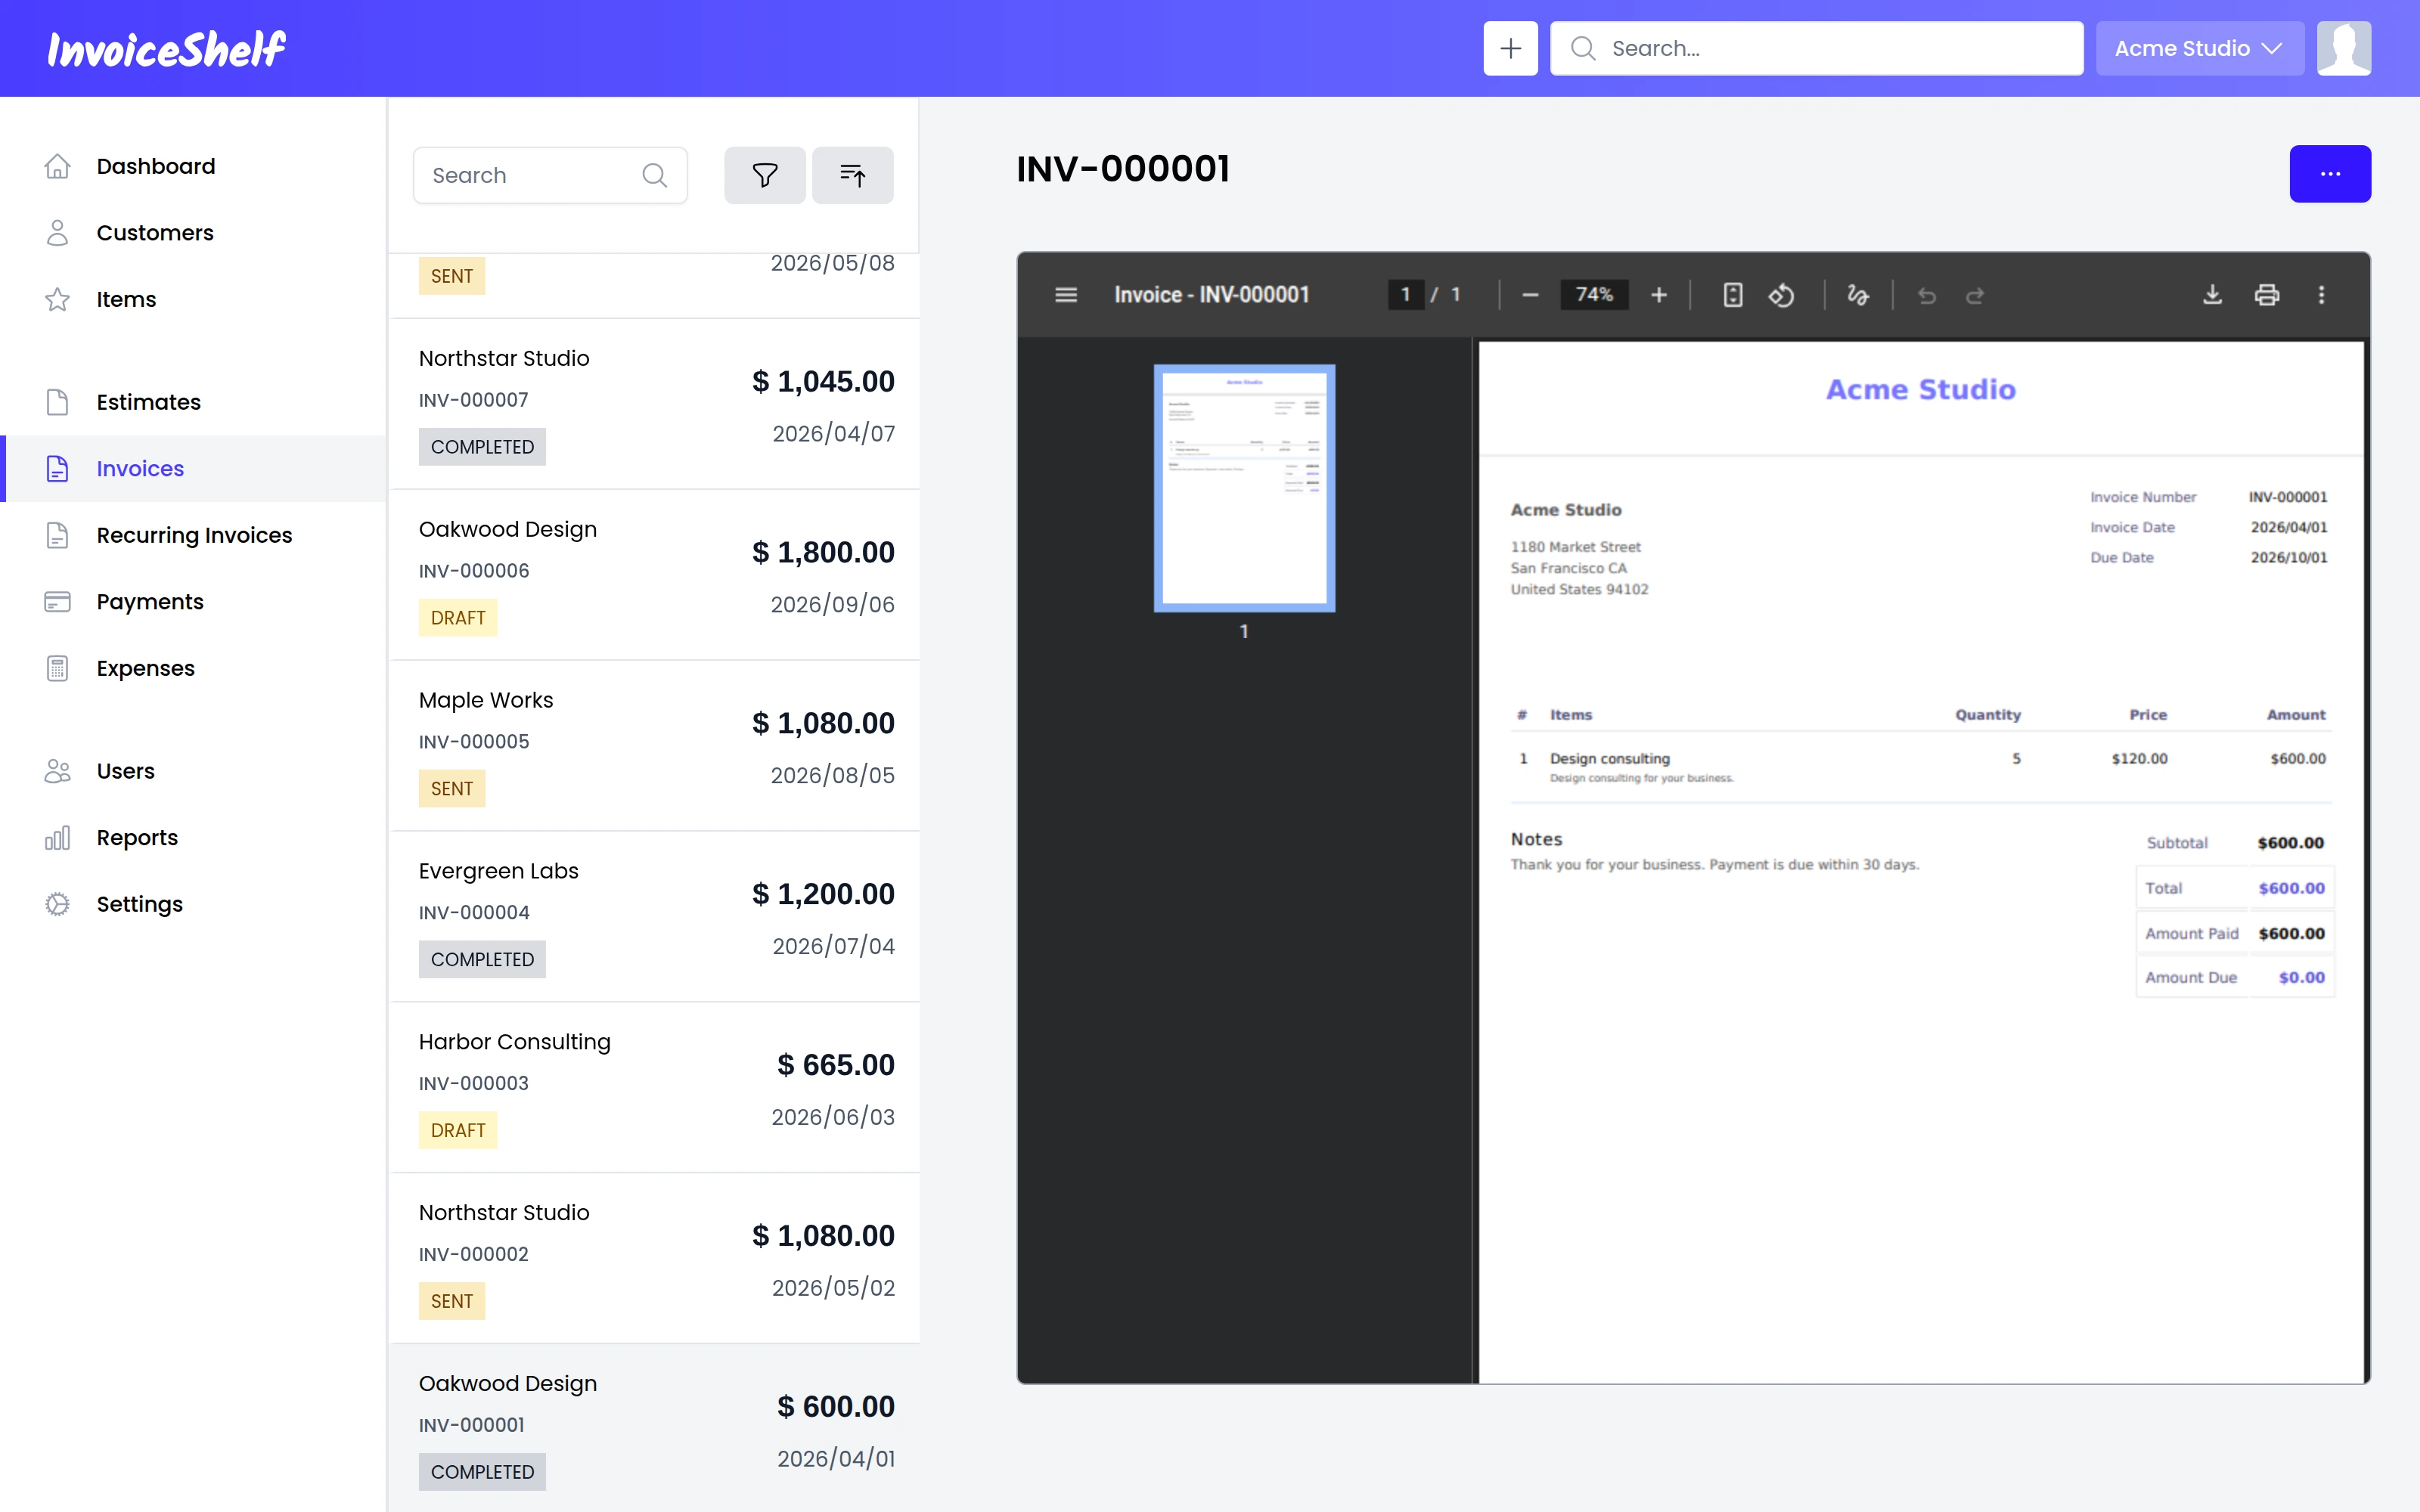Image resolution: width=2420 pixels, height=1512 pixels.
Task: Download the invoice PDF
Action: [x=2213, y=295]
